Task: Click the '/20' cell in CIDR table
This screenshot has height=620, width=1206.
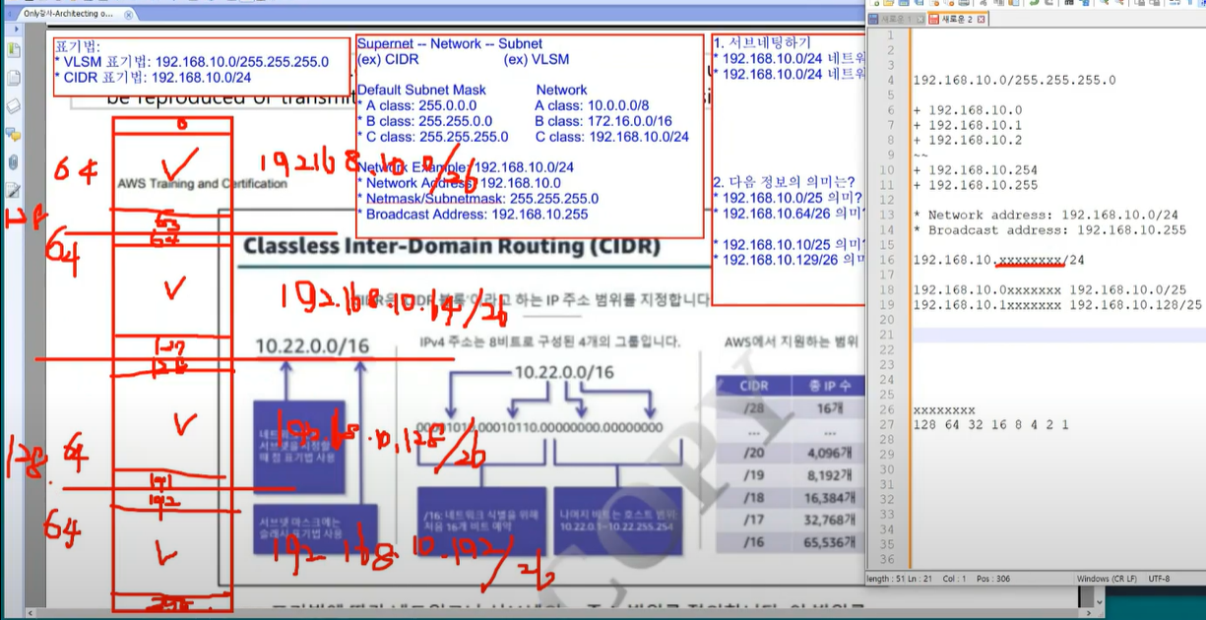Action: pyautogui.click(x=753, y=455)
